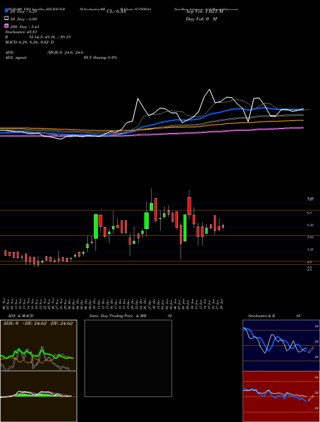
Task: Open the empty intraday trading price panel
Action: [128, 358]
